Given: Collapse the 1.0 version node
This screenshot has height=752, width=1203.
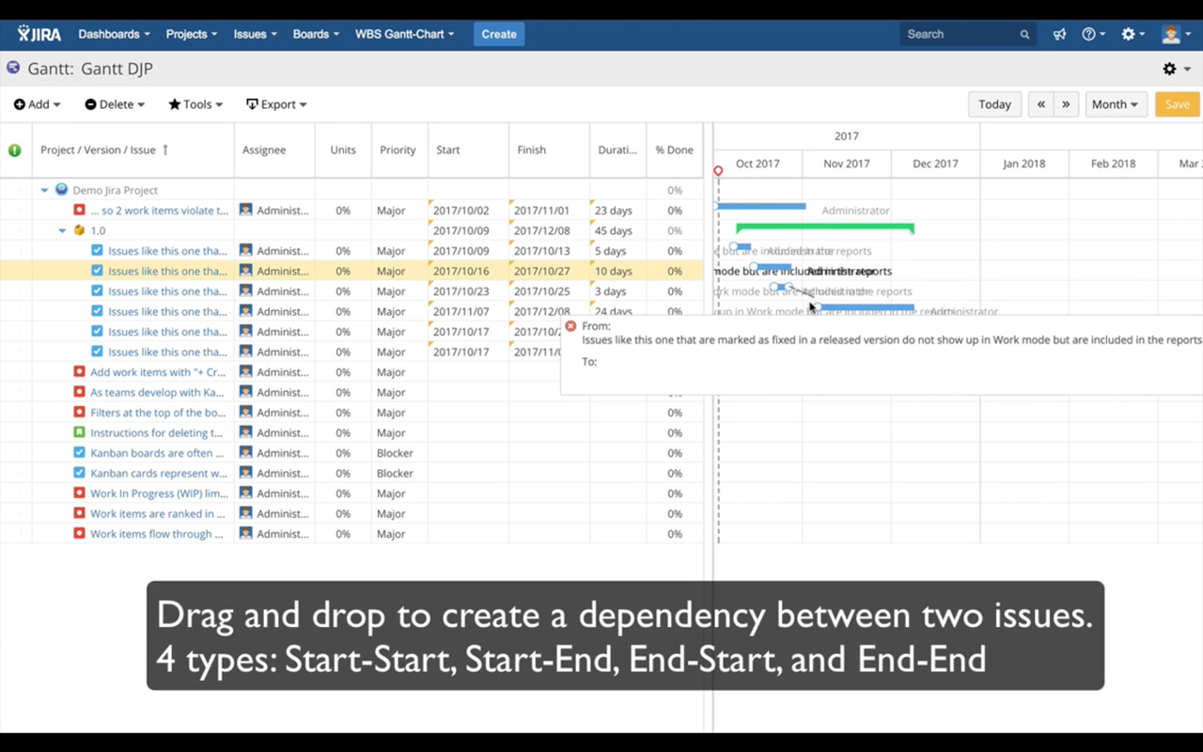Looking at the screenshot, I should [x=62, y=231].
